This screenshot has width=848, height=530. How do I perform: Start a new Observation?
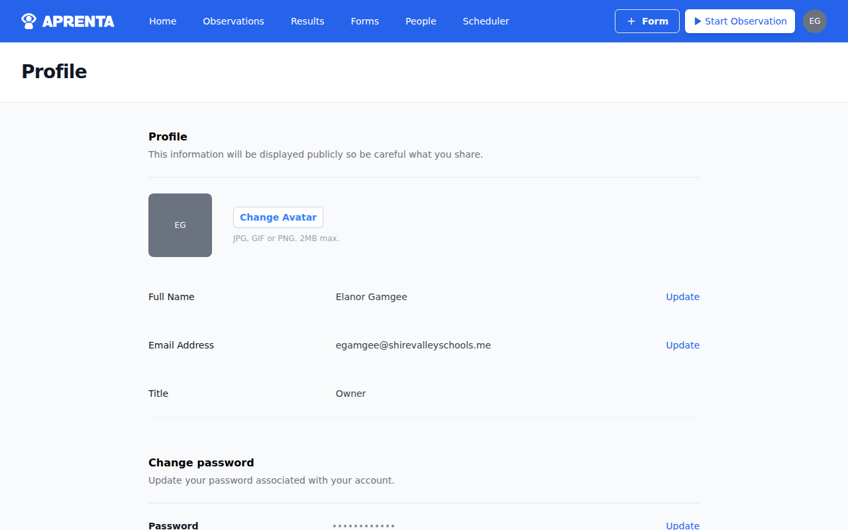(740, 21)
